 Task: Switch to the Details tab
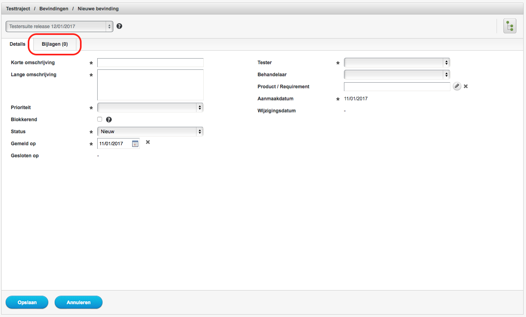pos(17,44)
